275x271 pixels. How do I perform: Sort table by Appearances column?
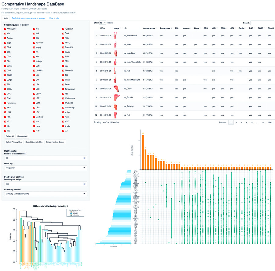pyautogui.click(x=150, y=28)
